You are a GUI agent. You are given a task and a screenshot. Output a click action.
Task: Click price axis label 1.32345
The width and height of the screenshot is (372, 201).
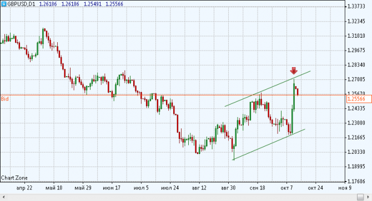coord(356,21)
